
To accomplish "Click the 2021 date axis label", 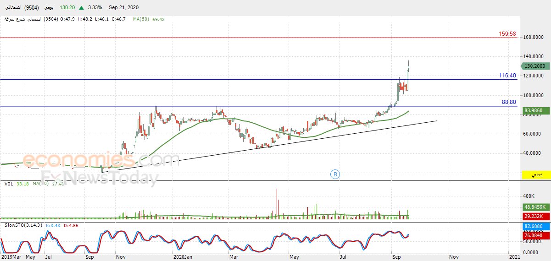I will click(514, 257).
